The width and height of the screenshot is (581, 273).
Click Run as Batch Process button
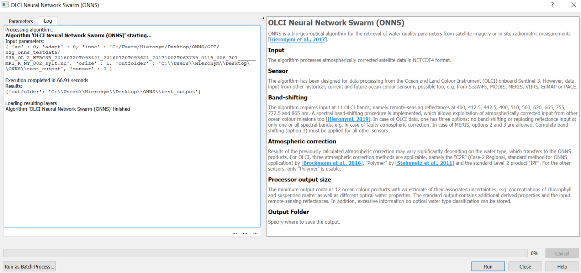coord(30,267)
